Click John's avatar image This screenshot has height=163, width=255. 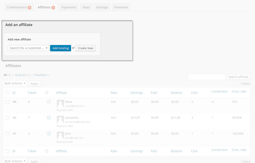point(60,135)
